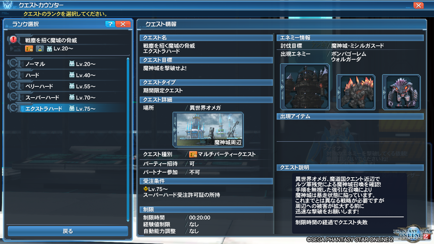Click the クエストカウンター emblem icon

[x=7, y=5]
